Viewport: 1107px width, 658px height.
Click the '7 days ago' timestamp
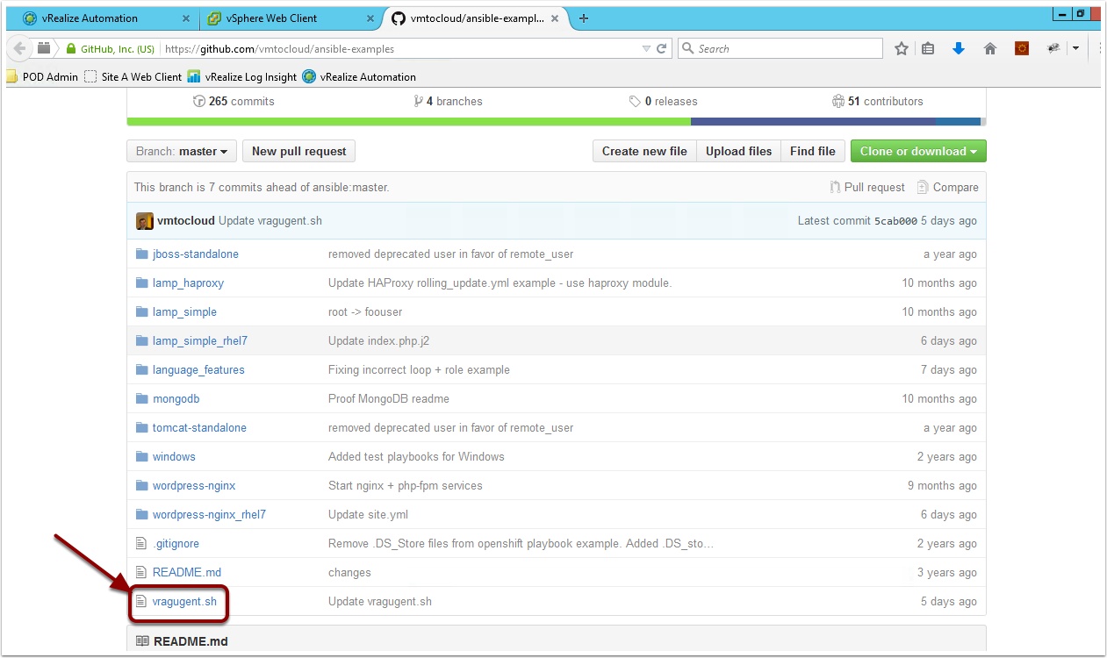tap(949, 370)
